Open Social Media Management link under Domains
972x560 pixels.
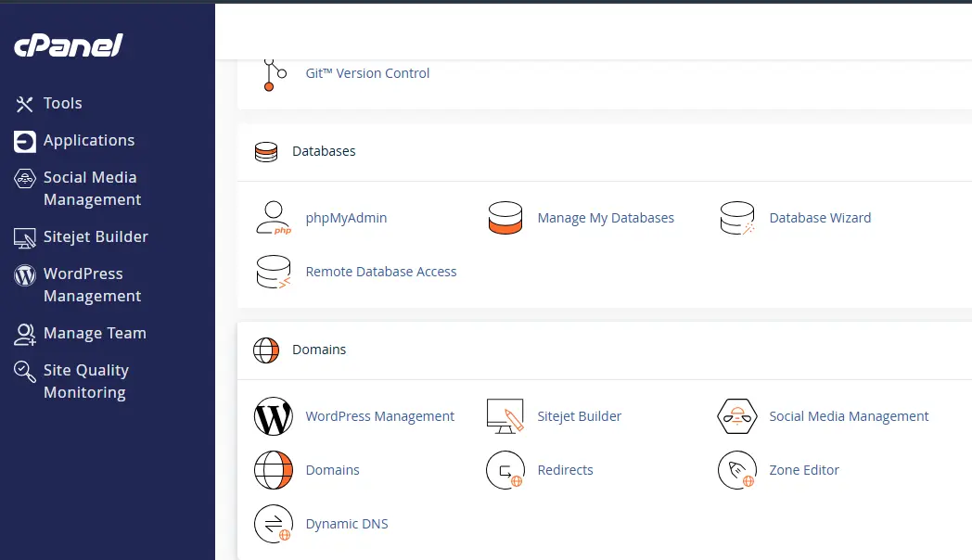[x=849, y=416]
